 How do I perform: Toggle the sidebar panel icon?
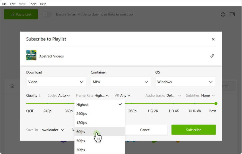pos(232,14)
